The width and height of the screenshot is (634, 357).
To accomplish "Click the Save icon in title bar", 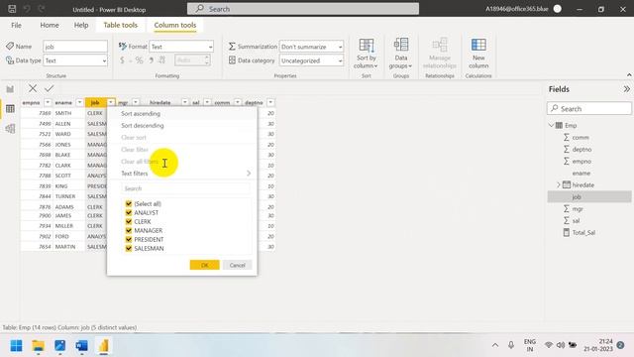I will 12,9.
